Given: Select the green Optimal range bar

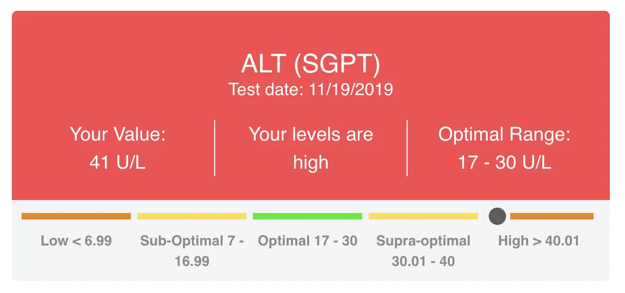Looking at the screenshot, I should 307,216.
